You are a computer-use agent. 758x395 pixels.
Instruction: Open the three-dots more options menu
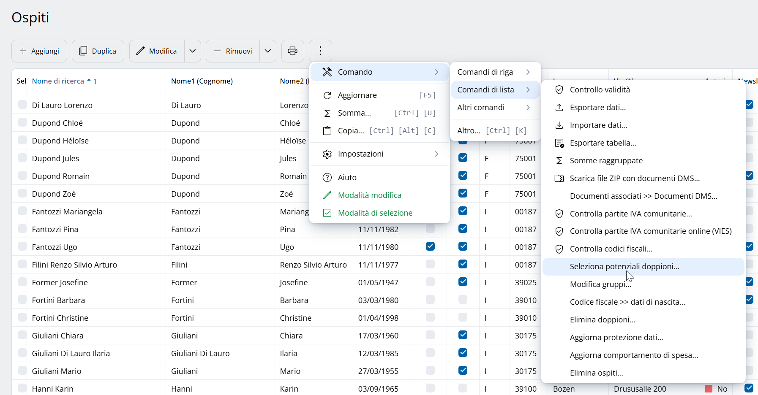(x=320, y=51)
